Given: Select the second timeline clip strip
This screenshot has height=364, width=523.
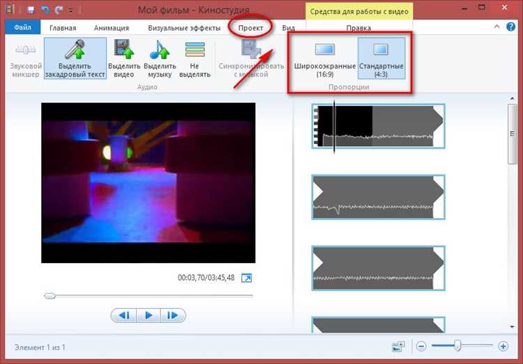Looking at the screenshot, I should (378, 197).
